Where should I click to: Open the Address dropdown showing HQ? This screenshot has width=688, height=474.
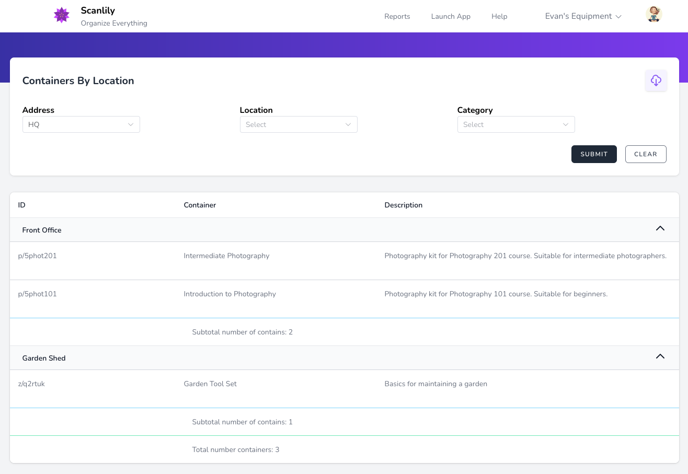[x=81, y=124]
